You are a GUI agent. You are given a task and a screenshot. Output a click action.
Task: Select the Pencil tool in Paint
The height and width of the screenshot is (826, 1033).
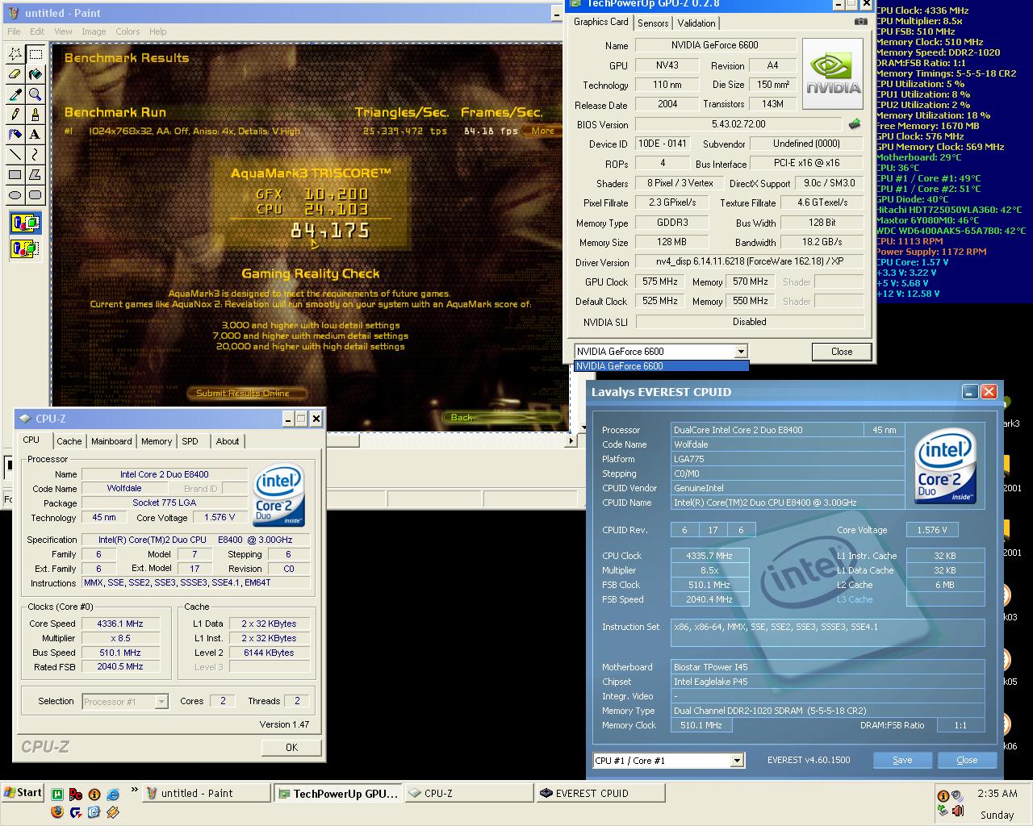(15, 115)
